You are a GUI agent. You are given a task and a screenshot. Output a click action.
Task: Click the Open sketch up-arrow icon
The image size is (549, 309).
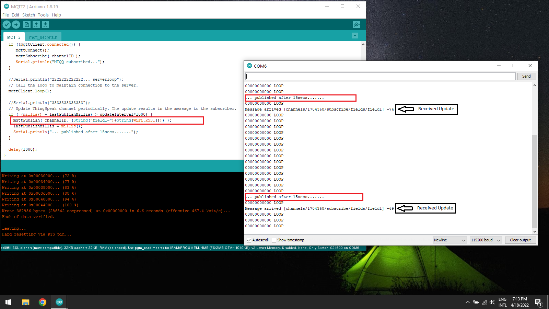pos(36,24)
